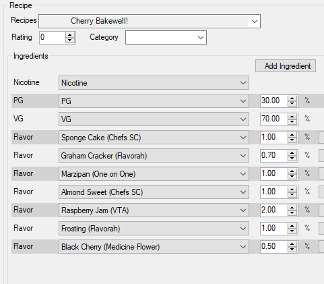Click the VG percentage field 70.00
The image size is (324, 284).
(x=273, y=119)
